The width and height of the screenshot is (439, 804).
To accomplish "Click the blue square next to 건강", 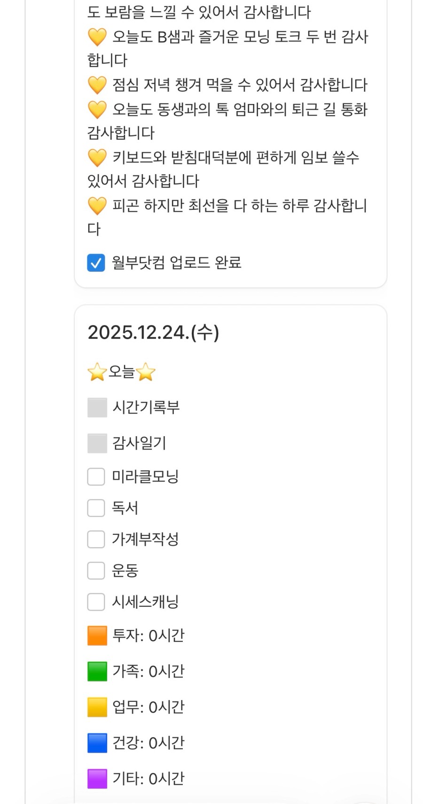I will 97,743.
